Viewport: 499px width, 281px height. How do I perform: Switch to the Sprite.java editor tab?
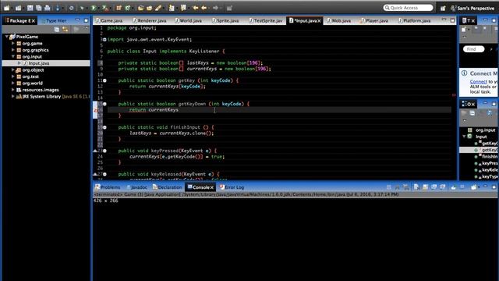coord(225,20)
